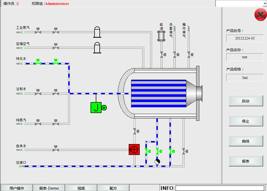Viewport: 267px width, 191px height.
Task: Click the filter vessel on 压缩空气 line
Action: [98, 48]
